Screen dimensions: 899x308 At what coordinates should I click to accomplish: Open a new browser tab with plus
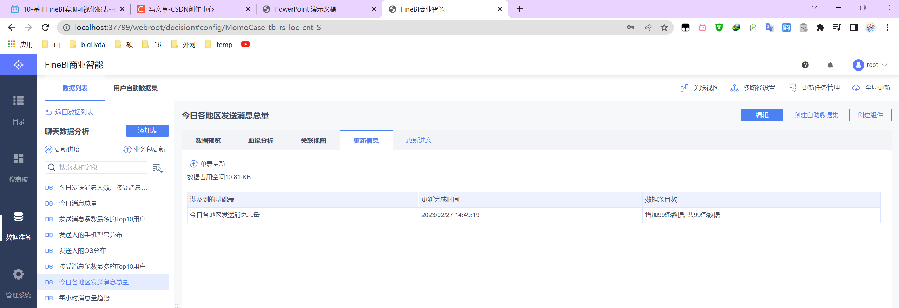[x=520, y=9]
